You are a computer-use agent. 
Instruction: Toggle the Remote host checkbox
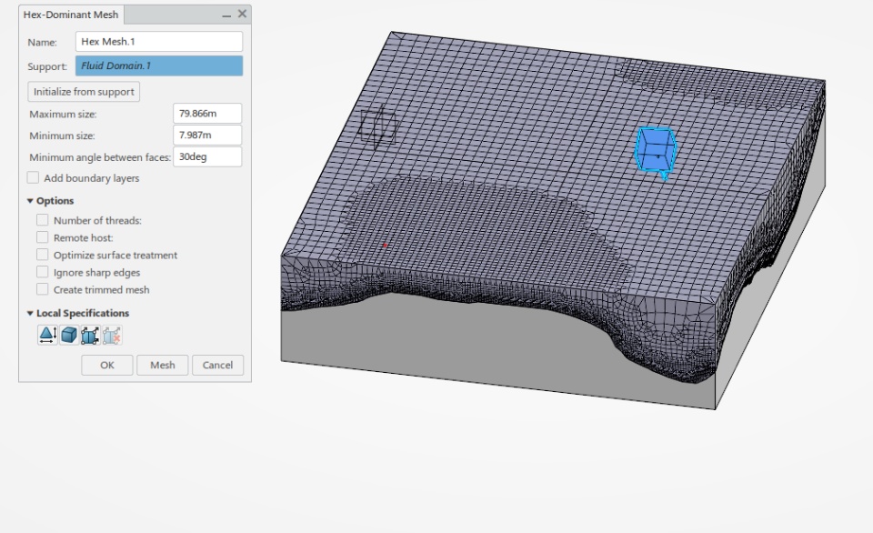[43, 237]
